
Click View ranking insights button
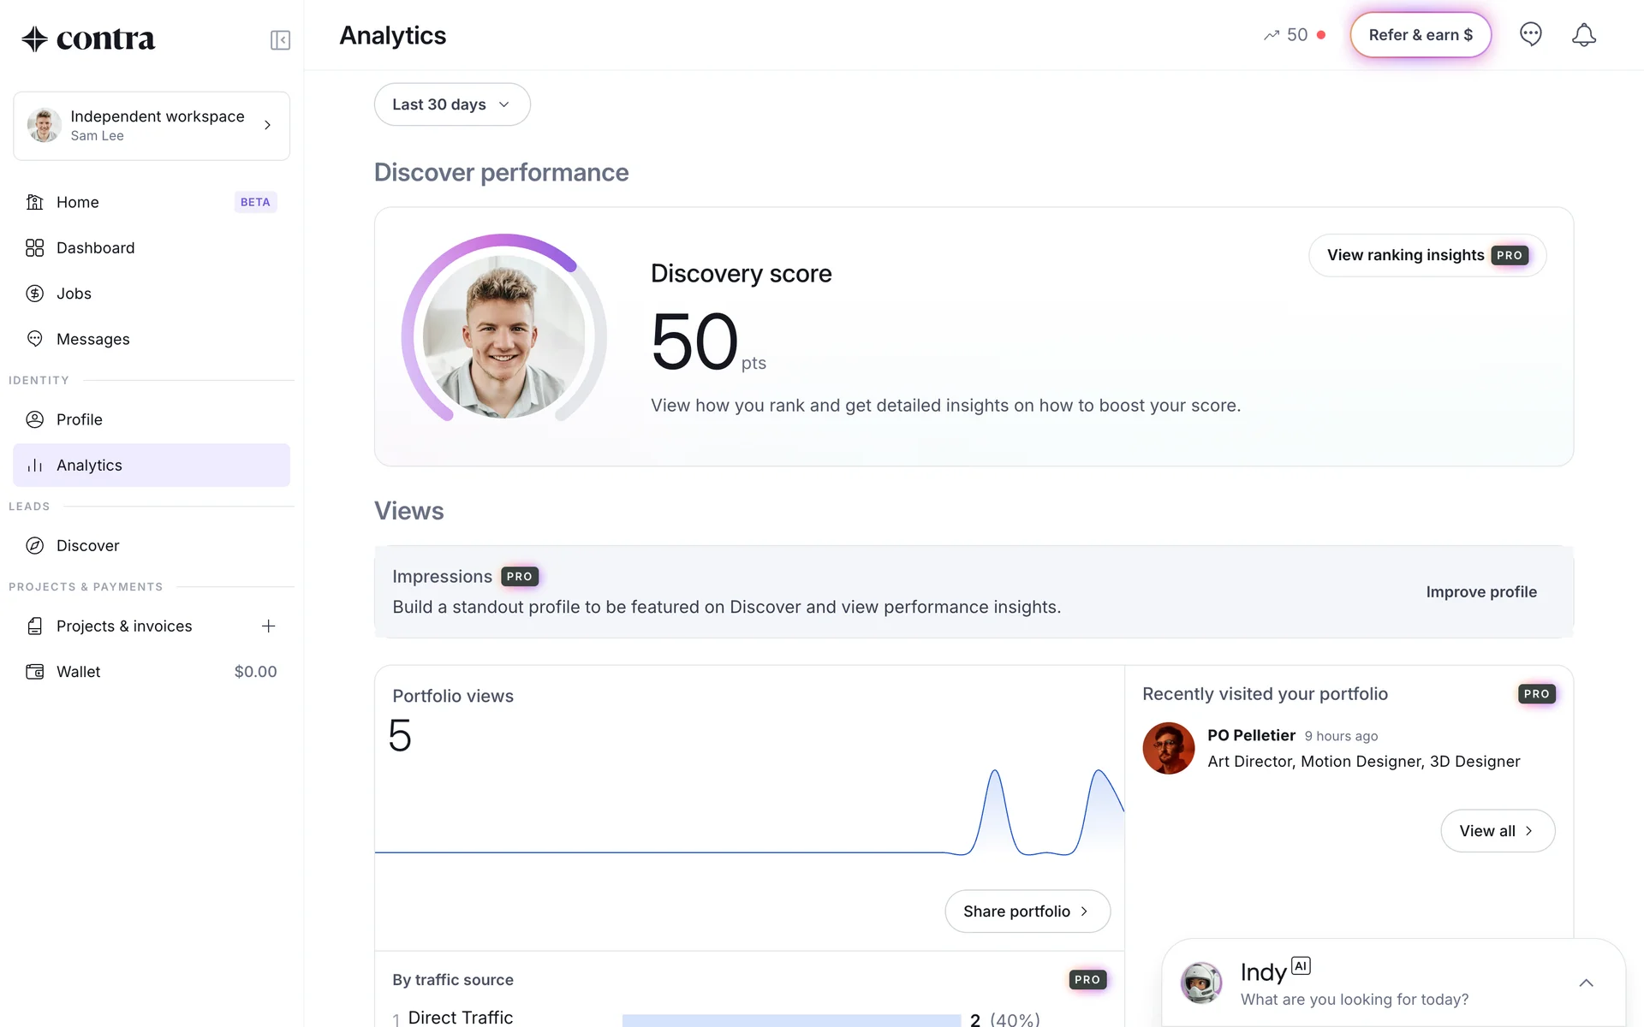[x=1427, y=255]
